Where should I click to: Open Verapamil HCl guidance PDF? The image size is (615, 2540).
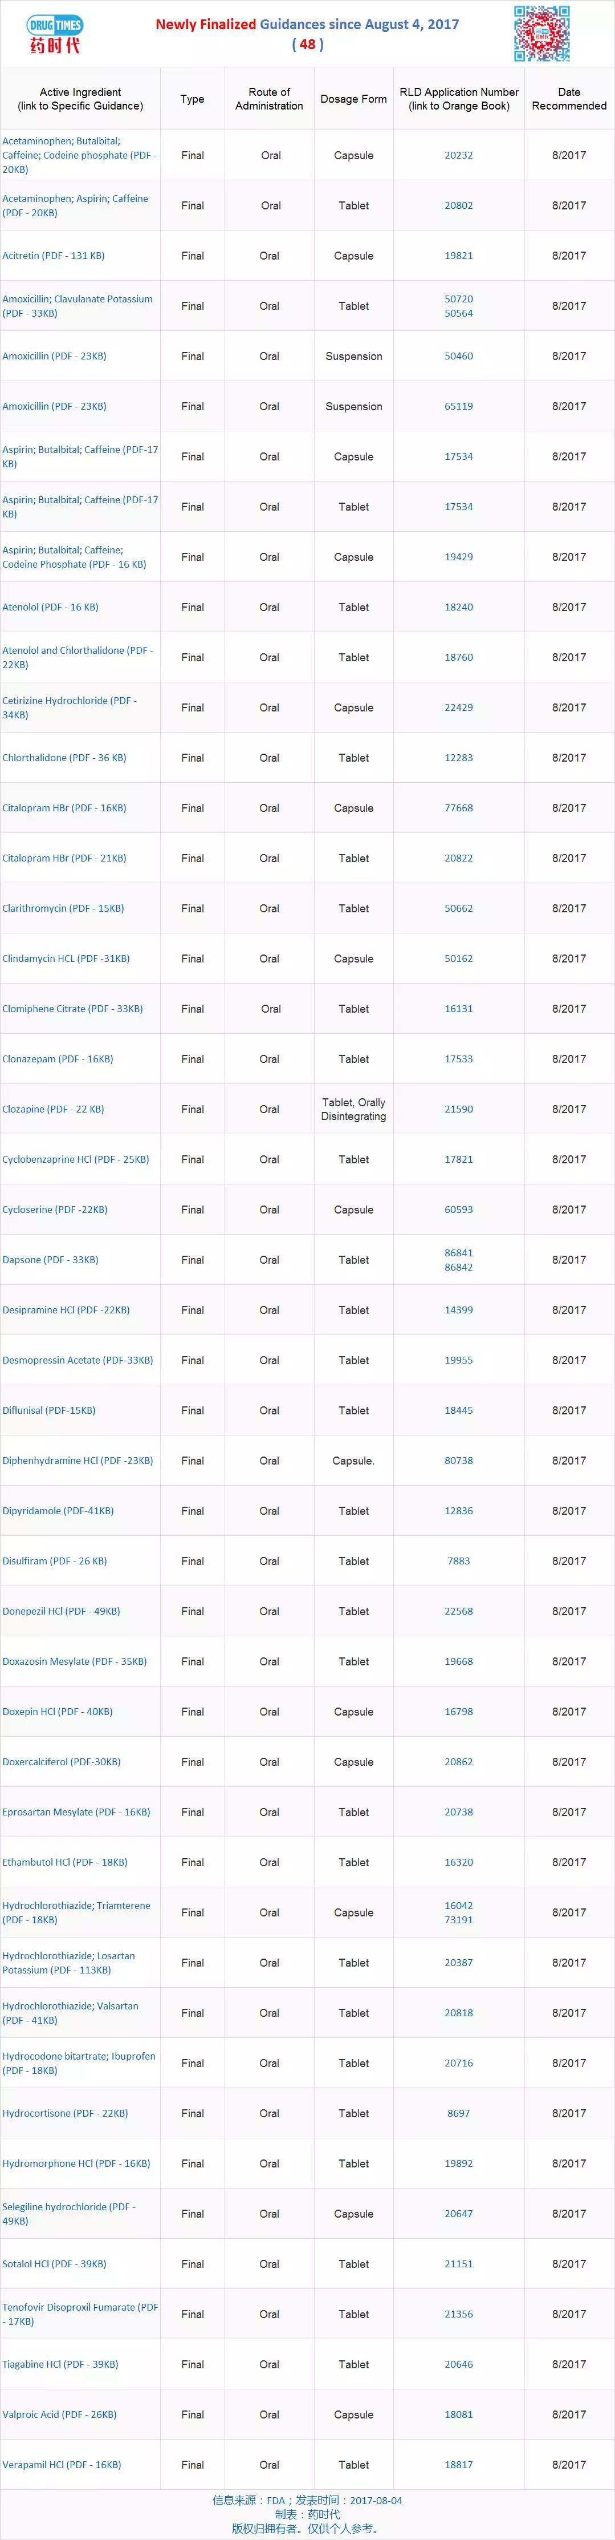pyautogui.click(x=62, y=2464)
